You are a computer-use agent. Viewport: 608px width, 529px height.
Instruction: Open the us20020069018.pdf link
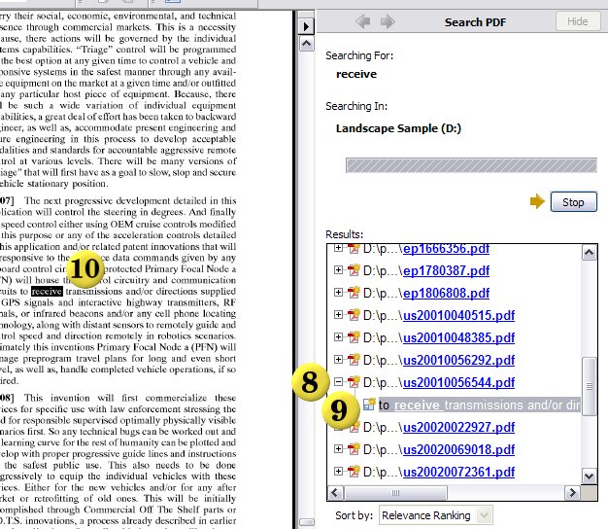pyautogui.click(x=459, y=450)
